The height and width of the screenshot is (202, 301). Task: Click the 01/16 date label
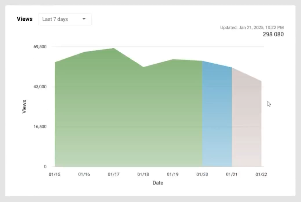pyautogui.click(x=84, y=174)
